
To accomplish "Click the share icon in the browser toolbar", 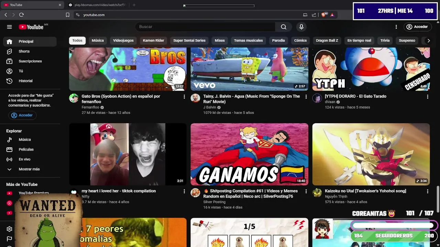I will click(x=314, y=15).
